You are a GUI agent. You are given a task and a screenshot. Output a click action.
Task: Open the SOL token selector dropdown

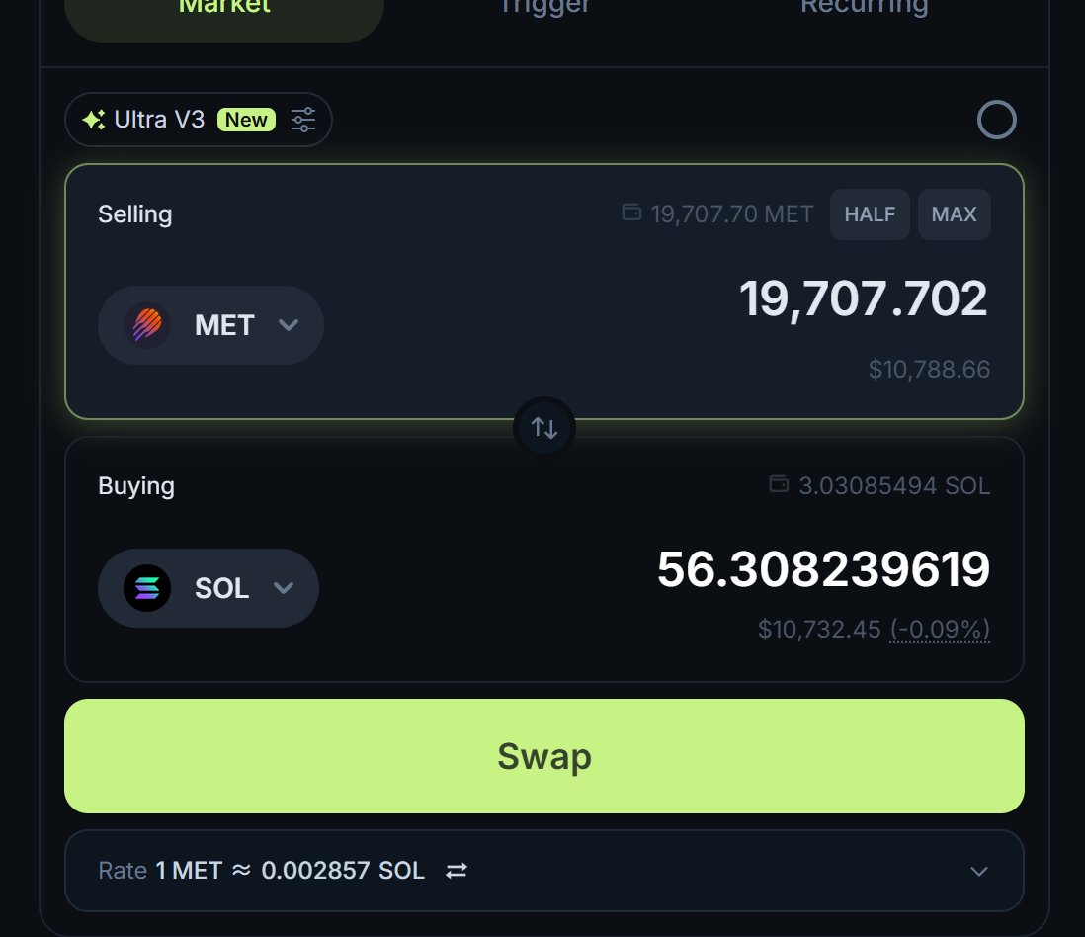coord(284,588)
